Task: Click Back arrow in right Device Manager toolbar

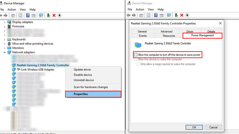Action: tap(128, 15)
